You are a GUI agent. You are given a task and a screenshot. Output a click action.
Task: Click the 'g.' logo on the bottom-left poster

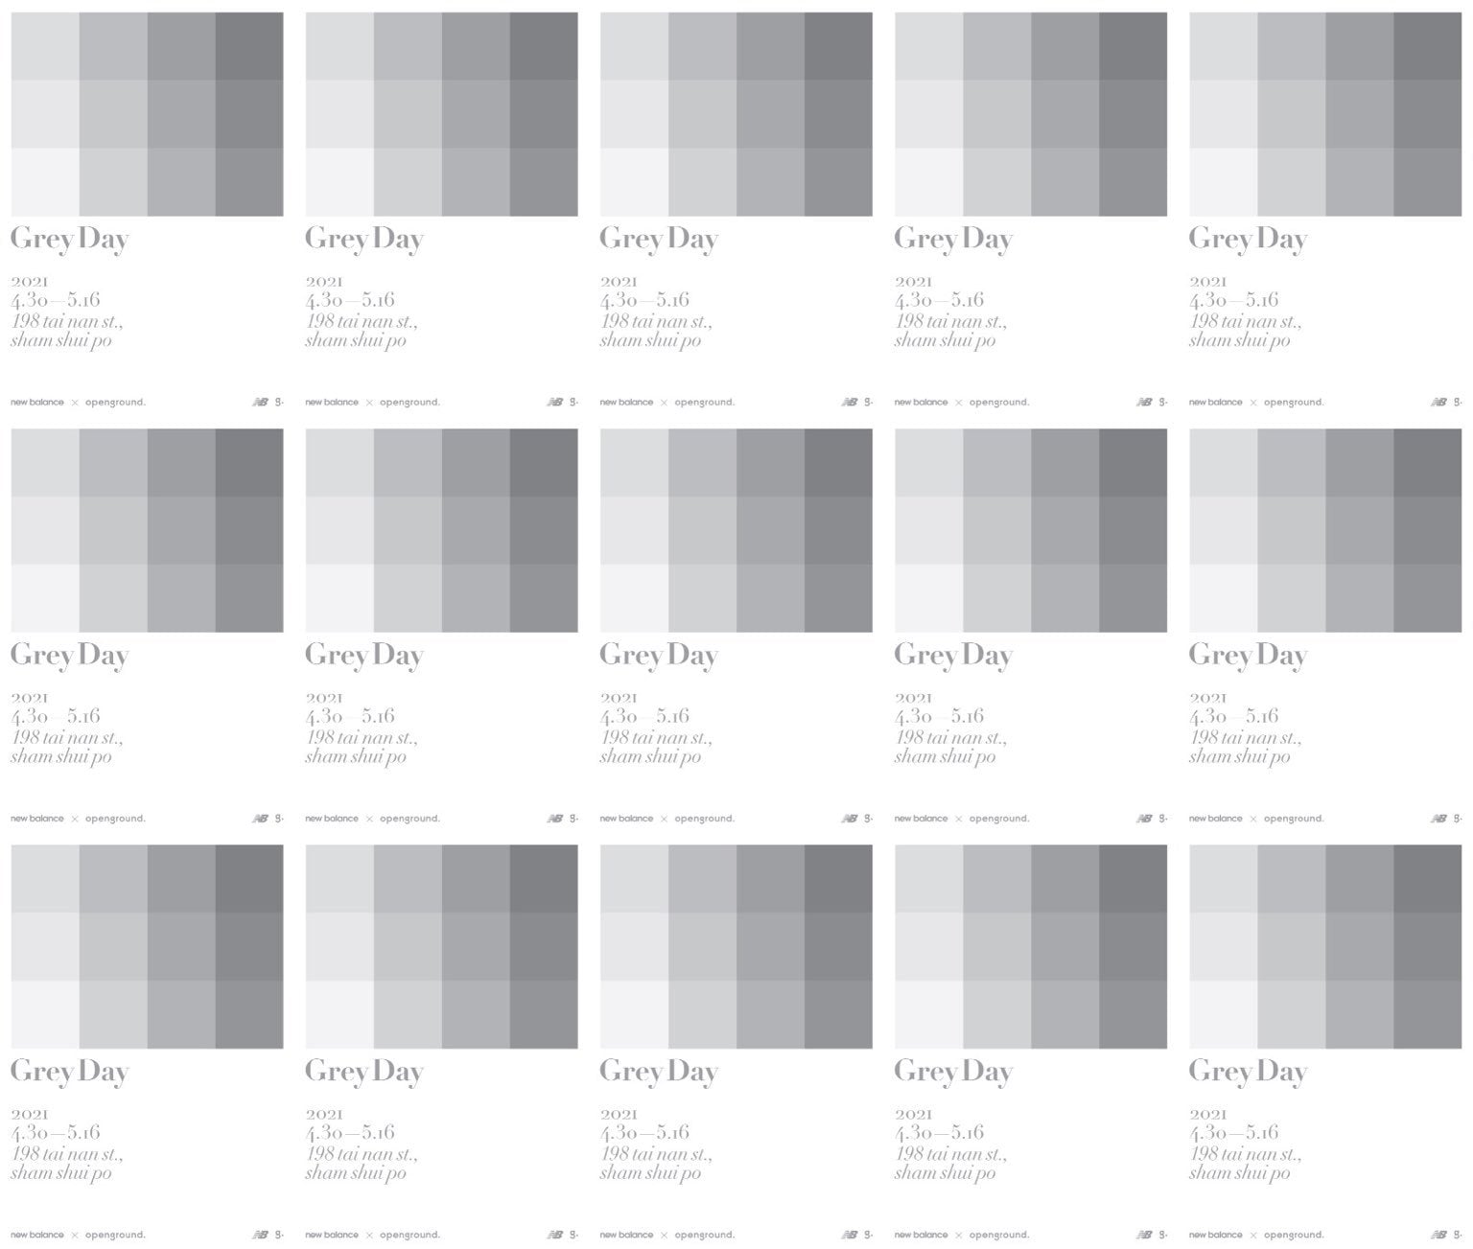[x=279, y=1235]
